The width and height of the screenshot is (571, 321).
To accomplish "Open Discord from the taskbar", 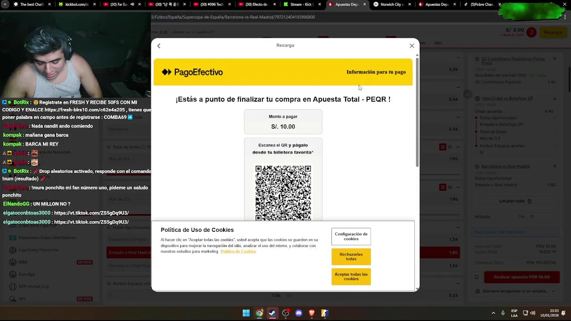I will click(x=298, y=313).
